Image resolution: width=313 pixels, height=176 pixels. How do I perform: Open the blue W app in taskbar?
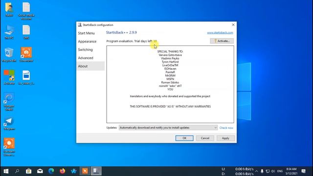pos(74,171)
